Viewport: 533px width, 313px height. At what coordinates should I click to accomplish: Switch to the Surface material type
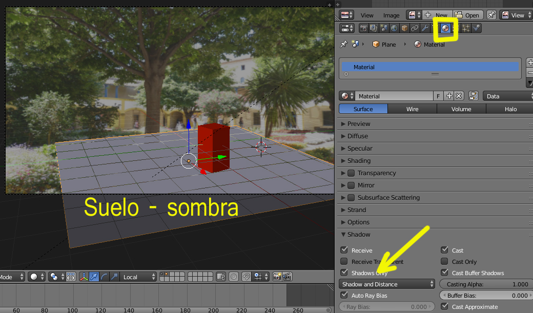tap(363, 109)
